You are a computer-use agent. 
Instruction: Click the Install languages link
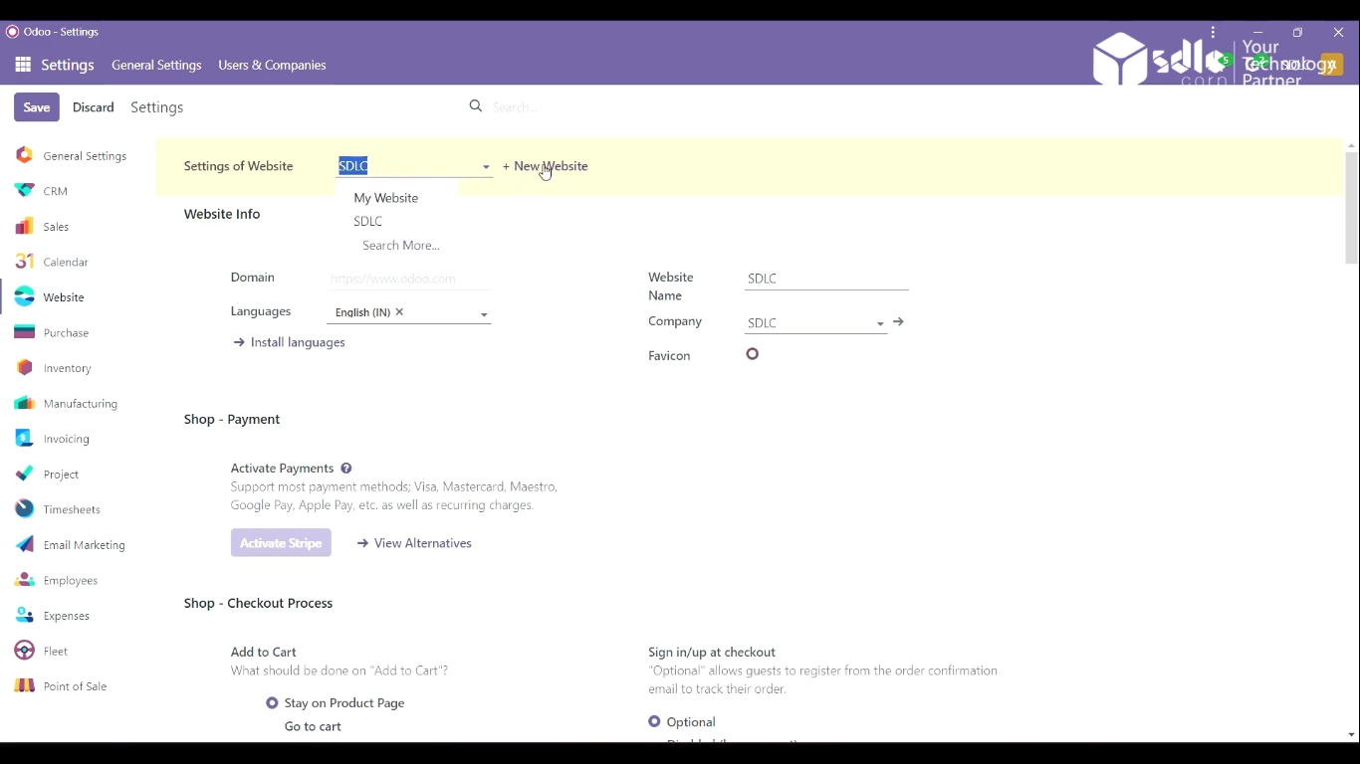[289, 342]
